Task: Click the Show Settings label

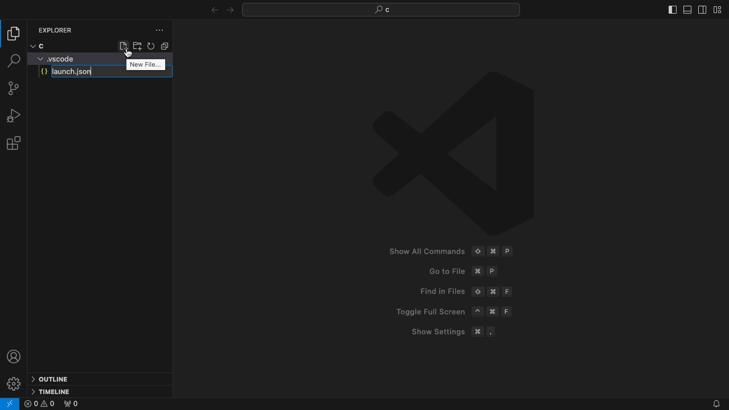Action: [x=439, y=331]
